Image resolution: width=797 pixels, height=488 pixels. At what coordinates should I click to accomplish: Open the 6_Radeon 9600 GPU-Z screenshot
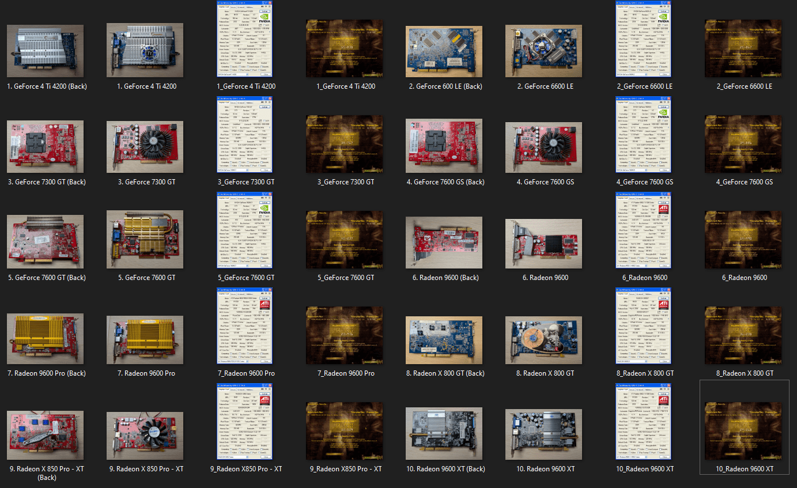click(x=643, y=230)
